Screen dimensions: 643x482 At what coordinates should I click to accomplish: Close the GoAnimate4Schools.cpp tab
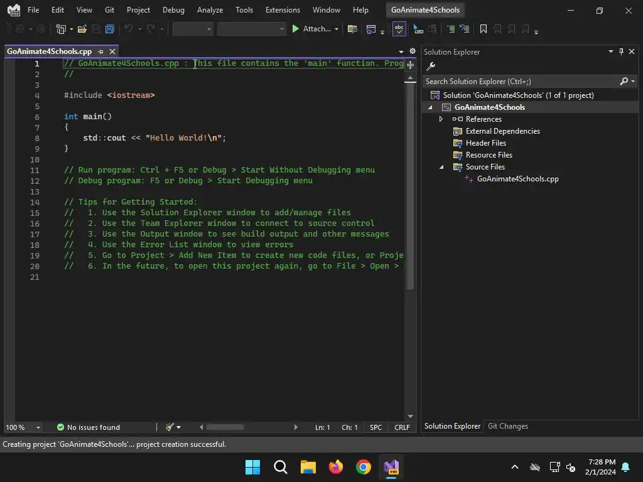pyautogui.click(x=112, y=51)
